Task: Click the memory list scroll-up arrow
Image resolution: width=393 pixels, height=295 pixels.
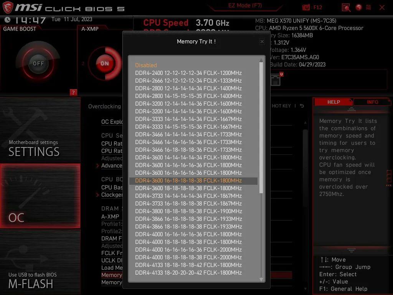Action: (261, 60)
